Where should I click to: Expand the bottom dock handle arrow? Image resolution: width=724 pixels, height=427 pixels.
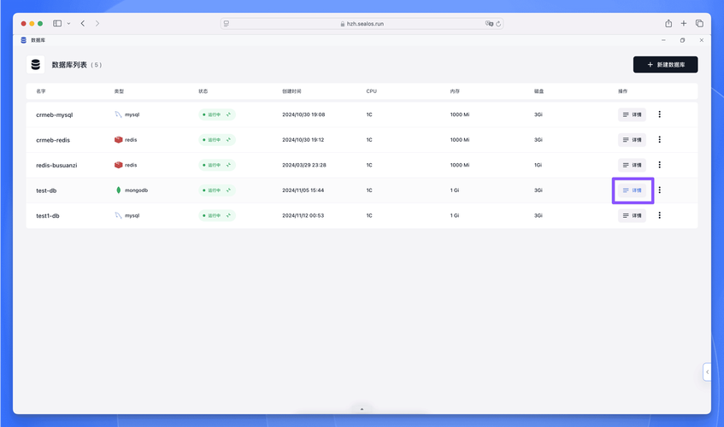pos(362,409)
